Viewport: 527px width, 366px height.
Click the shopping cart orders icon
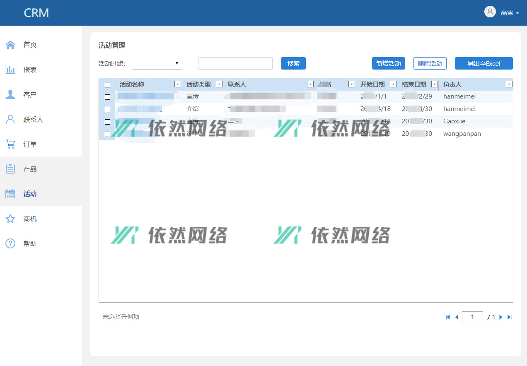(x=10, y=144)
